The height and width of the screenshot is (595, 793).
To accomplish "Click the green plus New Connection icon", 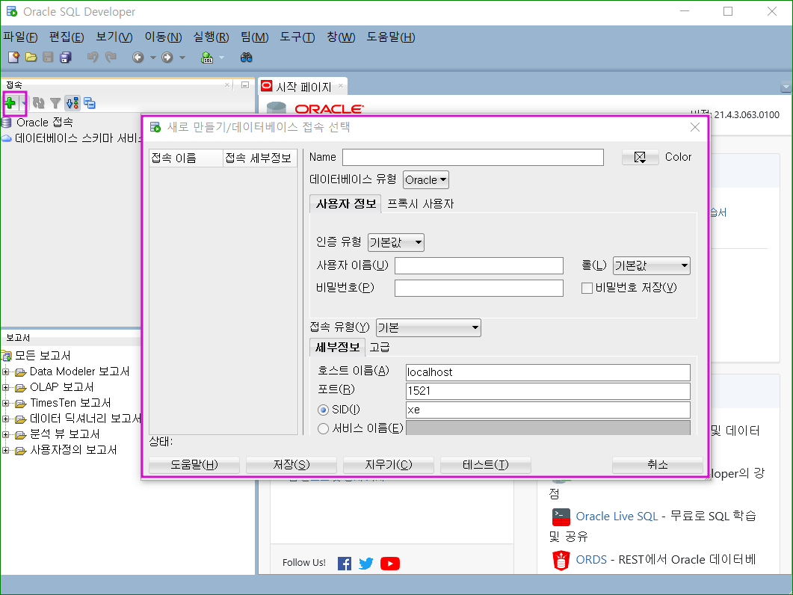I will click(x=10, y=103).
